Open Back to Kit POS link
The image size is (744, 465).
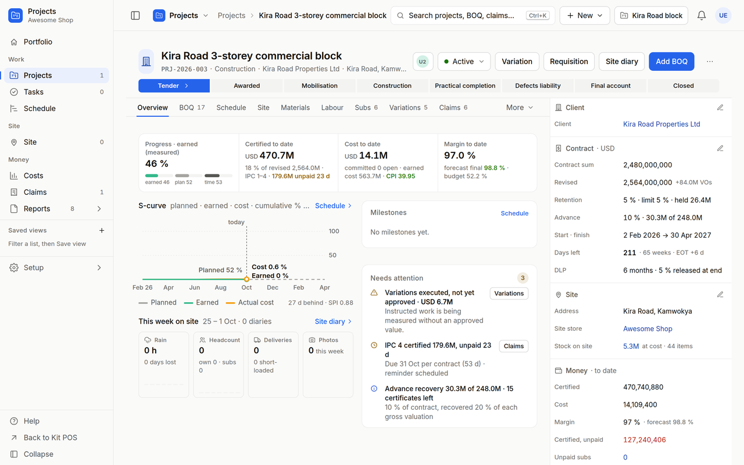[x=56, y=438]
